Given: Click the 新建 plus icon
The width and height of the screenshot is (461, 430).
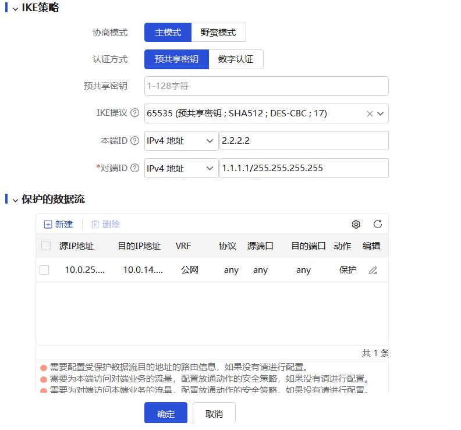Looking at the screenshot, I should (48, 225).
